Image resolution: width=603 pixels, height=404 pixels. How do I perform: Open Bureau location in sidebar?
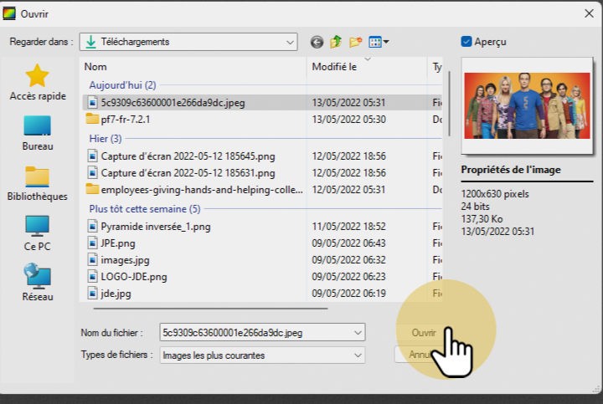click(x=38, y=133)
